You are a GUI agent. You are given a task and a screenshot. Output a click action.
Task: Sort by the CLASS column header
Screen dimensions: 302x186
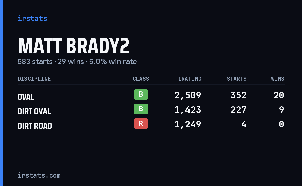click(141, 79)
